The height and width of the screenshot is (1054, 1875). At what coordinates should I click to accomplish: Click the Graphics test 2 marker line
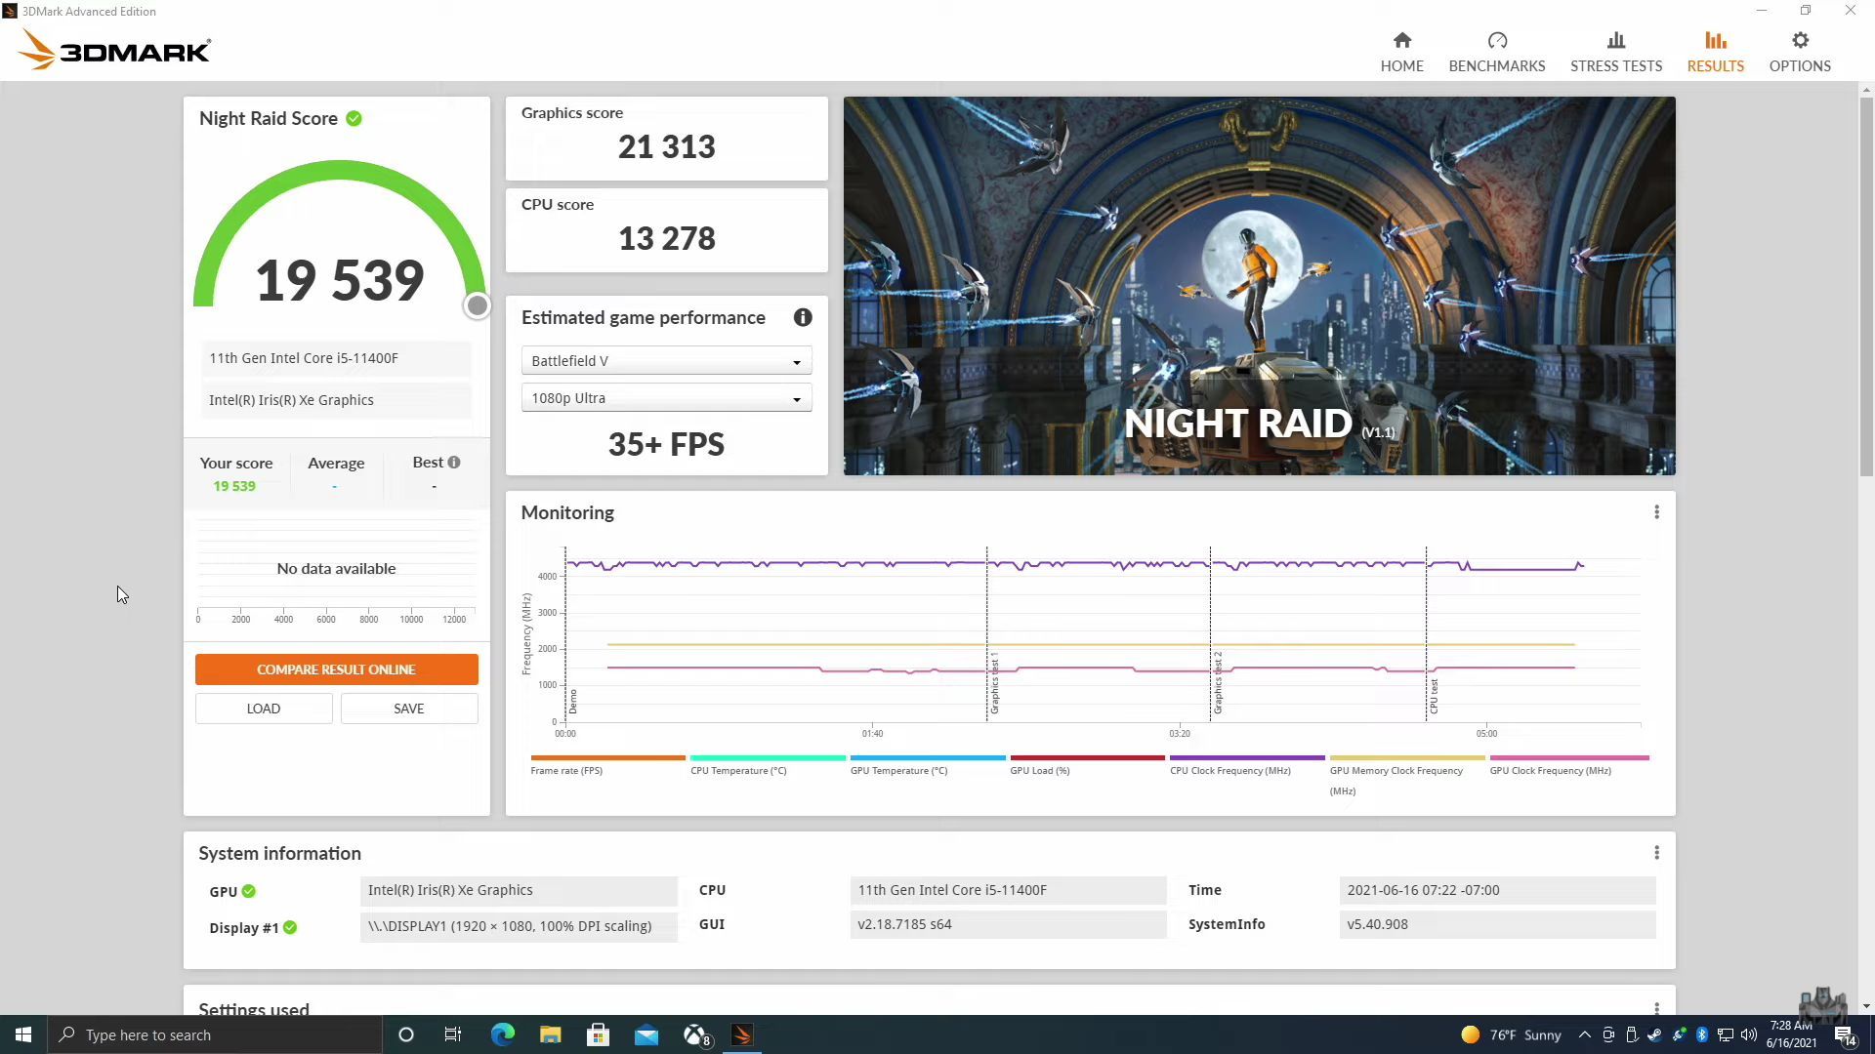click(1210, 634)
